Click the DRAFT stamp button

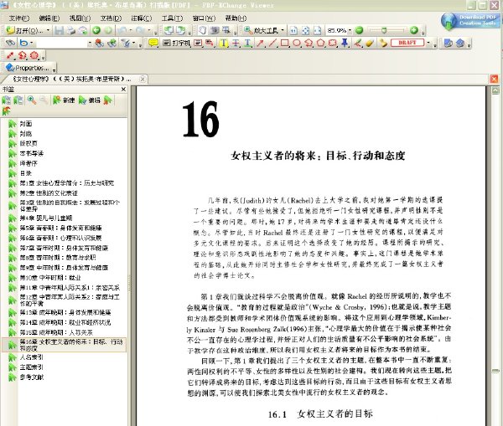coord(407,43)
